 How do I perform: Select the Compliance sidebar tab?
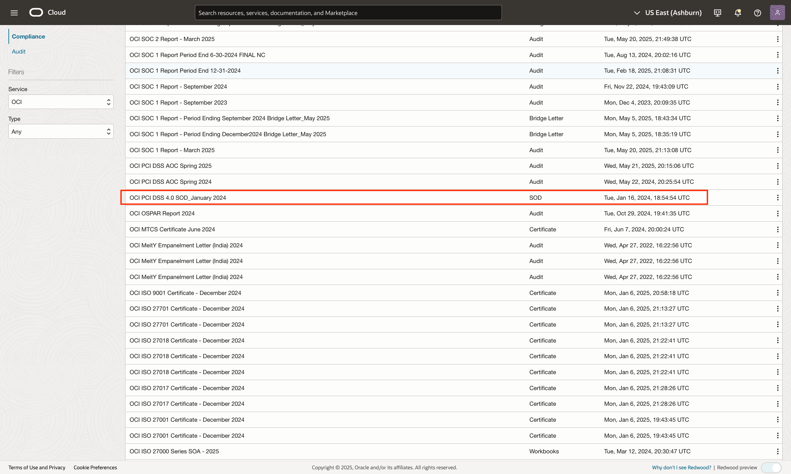point(28,36)
